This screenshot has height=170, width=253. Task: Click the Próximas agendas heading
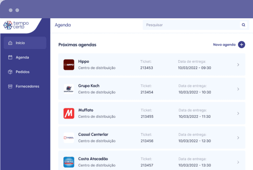coord(77,45)
